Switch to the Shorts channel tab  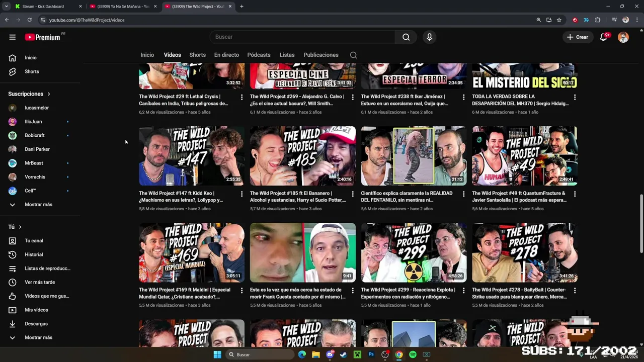coord(197,55)
